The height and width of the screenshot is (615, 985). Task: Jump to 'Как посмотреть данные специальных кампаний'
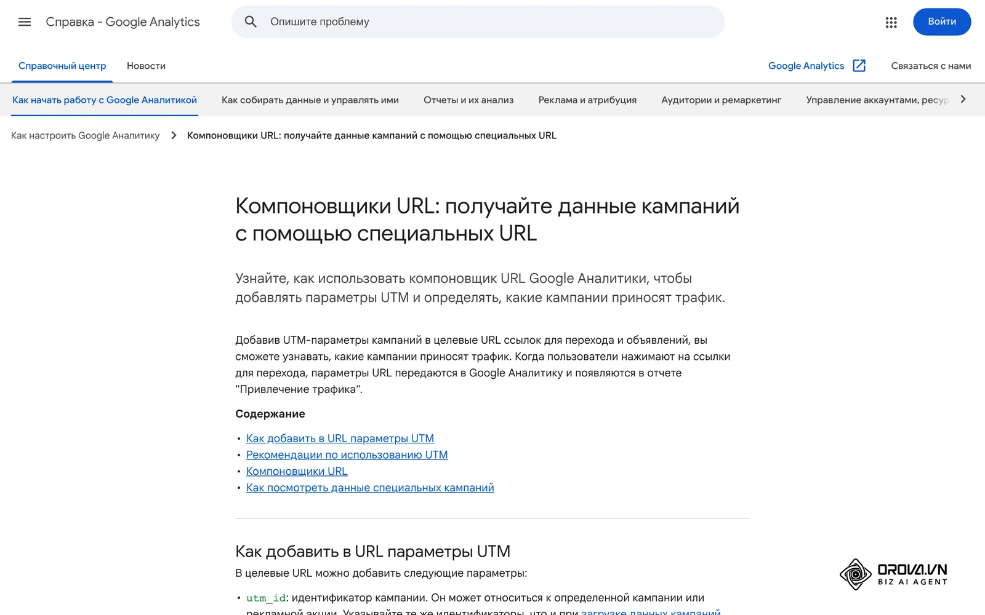coord(370,488)
